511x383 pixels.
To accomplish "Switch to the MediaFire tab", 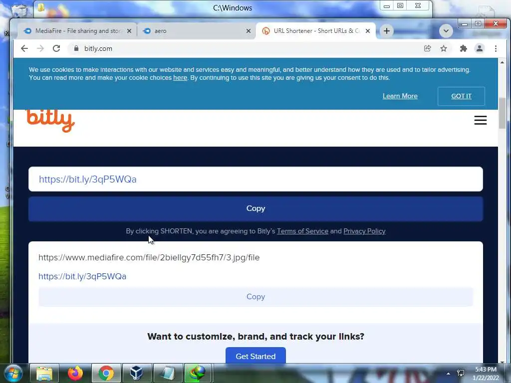I will tap(77, 31).
